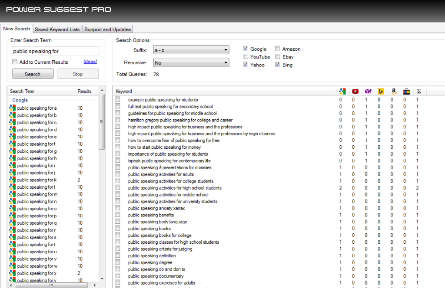Viewport: 445px width, 288px height.
Task: Click Google icon beside 'public speaking for h'
Action: 12,158
